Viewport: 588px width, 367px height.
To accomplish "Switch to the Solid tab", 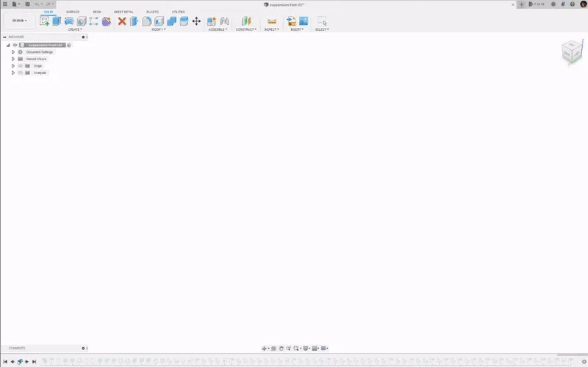I will click(x=49, y=12).
